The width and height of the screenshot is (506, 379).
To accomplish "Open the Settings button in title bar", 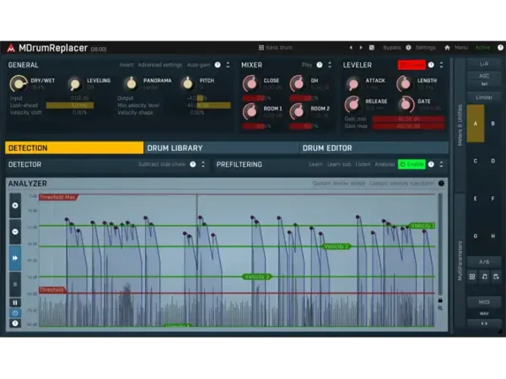I will point(425,48).
